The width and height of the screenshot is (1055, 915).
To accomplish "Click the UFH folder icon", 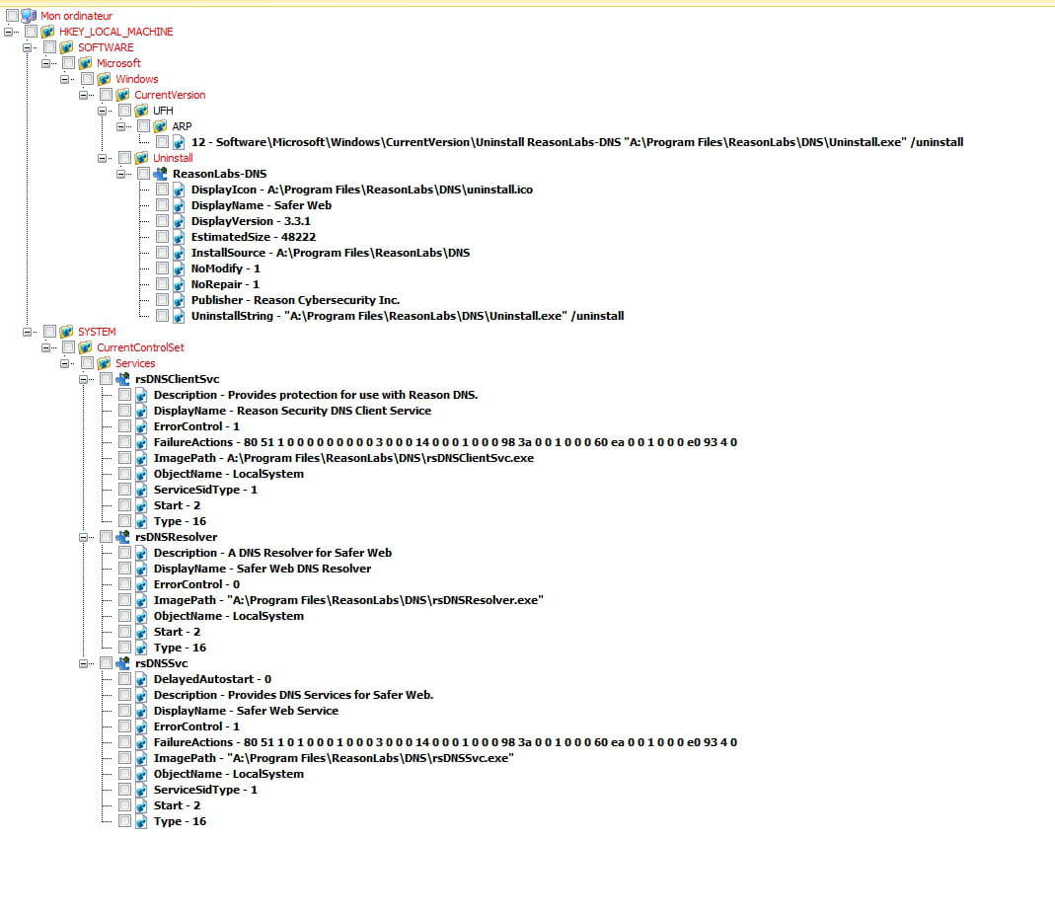I will (x=141, y=111).
